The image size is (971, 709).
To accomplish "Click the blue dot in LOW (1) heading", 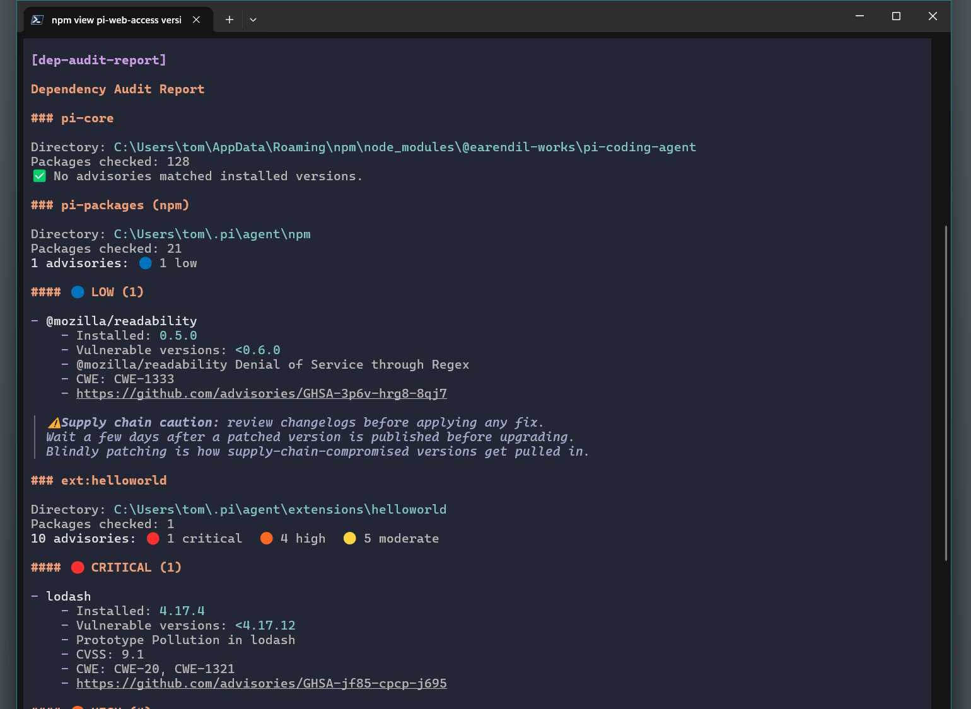I will coord(78,292).
